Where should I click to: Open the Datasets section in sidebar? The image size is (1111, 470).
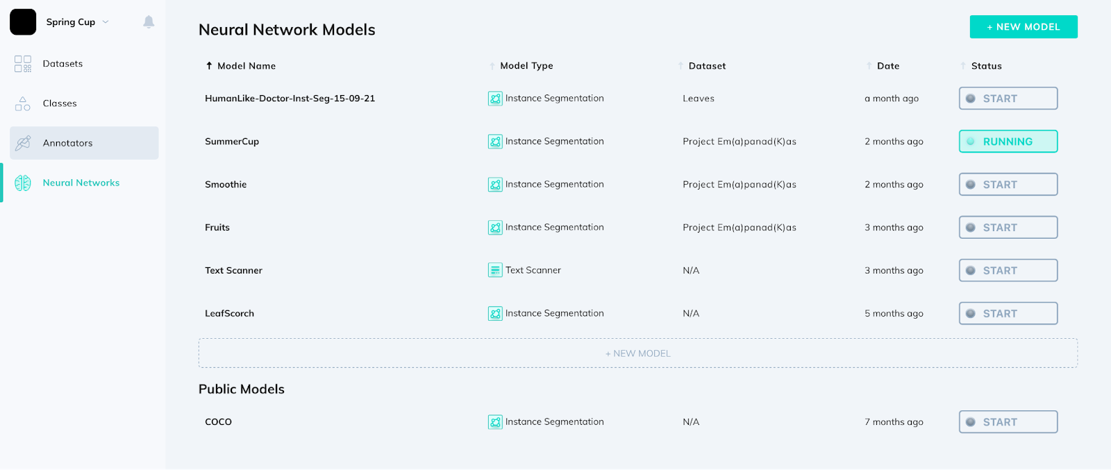(62, 63)
